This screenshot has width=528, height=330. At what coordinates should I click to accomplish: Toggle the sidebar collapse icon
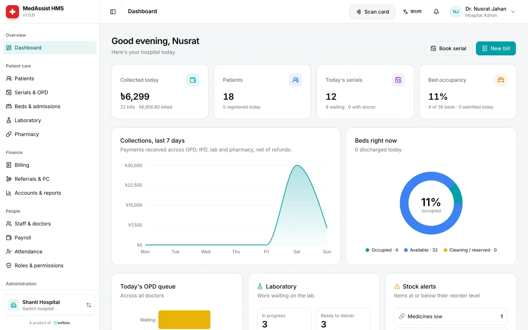(x=113, y=12)
